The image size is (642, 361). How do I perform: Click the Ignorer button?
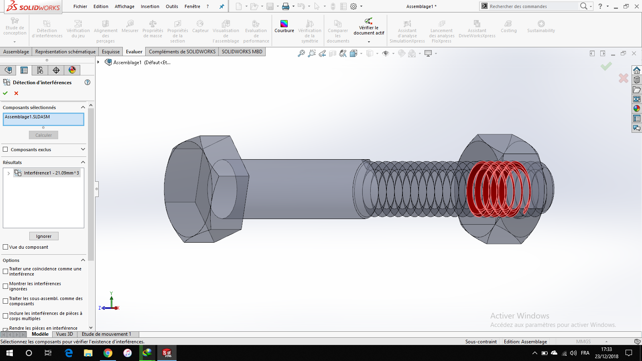click(43, 236)
